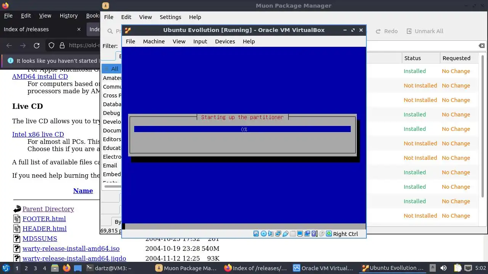Click the volume speaker tray icon
Screen dimensions: 488x274
pyautogui.click(x=443, y=268)
